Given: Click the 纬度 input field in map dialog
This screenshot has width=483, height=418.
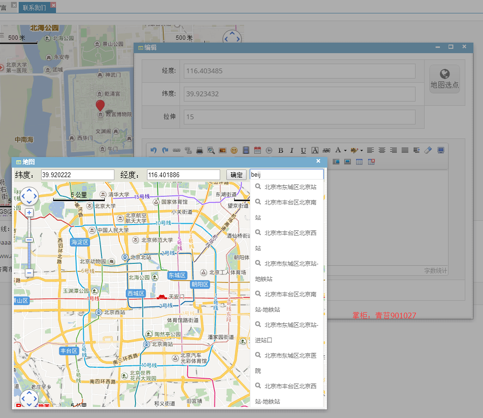Looking at the screenshot, I should [x=78, y=175].
